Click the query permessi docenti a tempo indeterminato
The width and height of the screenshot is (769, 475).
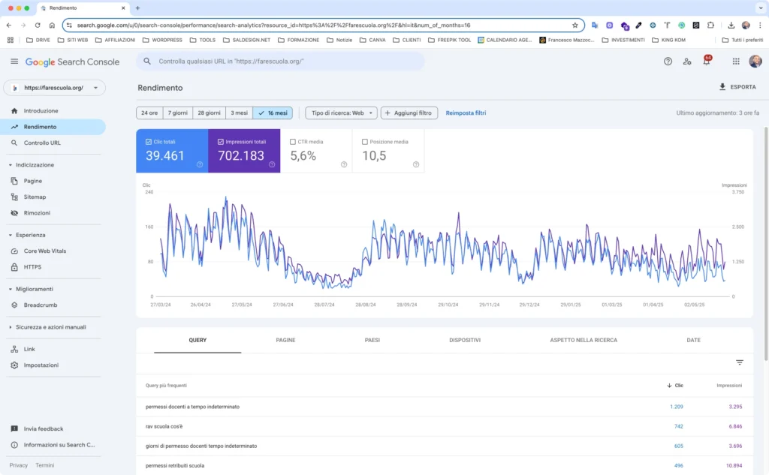coord(192,407)
